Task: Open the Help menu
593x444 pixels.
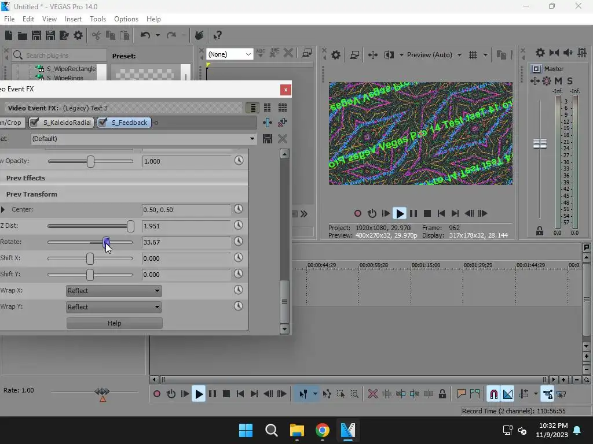Action: click(153, 19)
